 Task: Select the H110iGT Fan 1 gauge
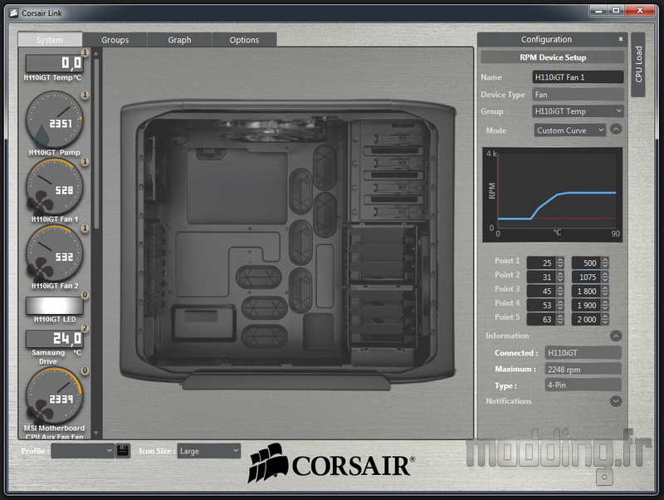(54, 187)
